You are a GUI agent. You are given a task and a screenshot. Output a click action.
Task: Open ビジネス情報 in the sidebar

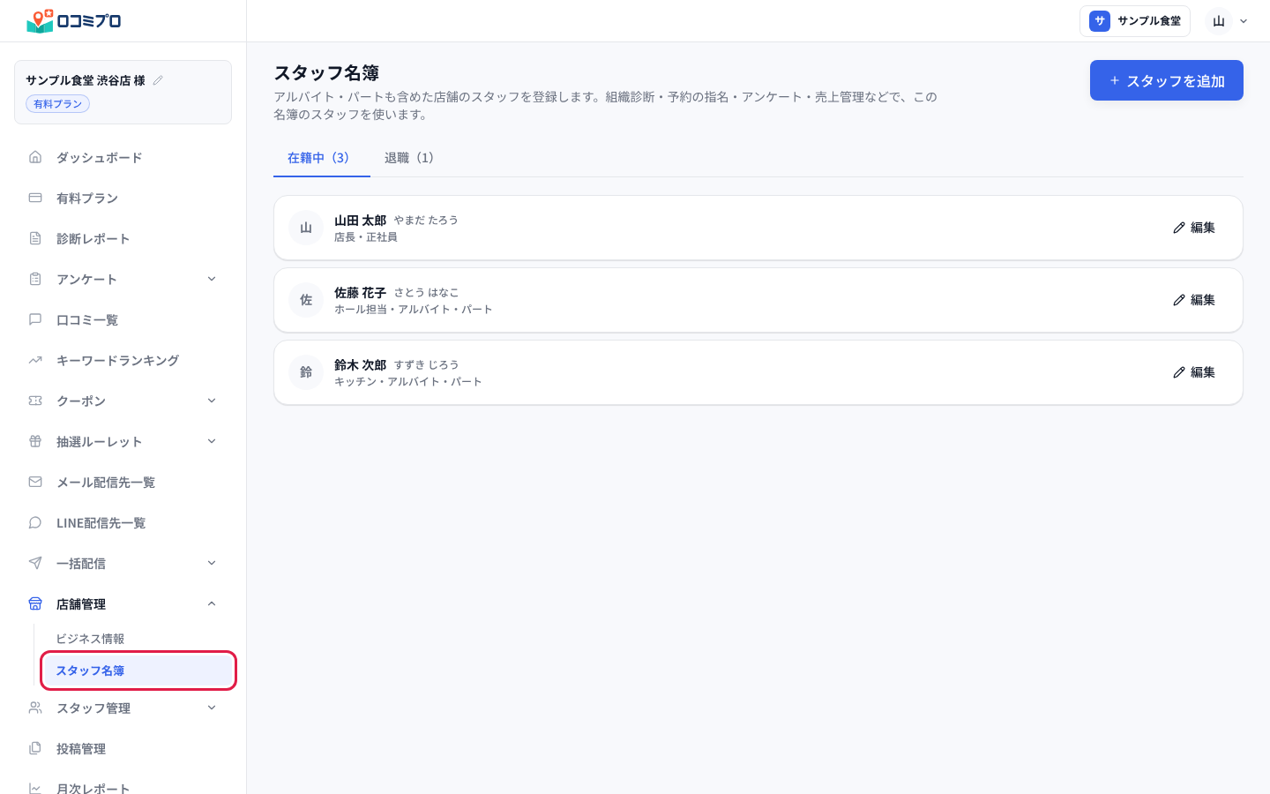pyautogui.click(x=137, y=639)
